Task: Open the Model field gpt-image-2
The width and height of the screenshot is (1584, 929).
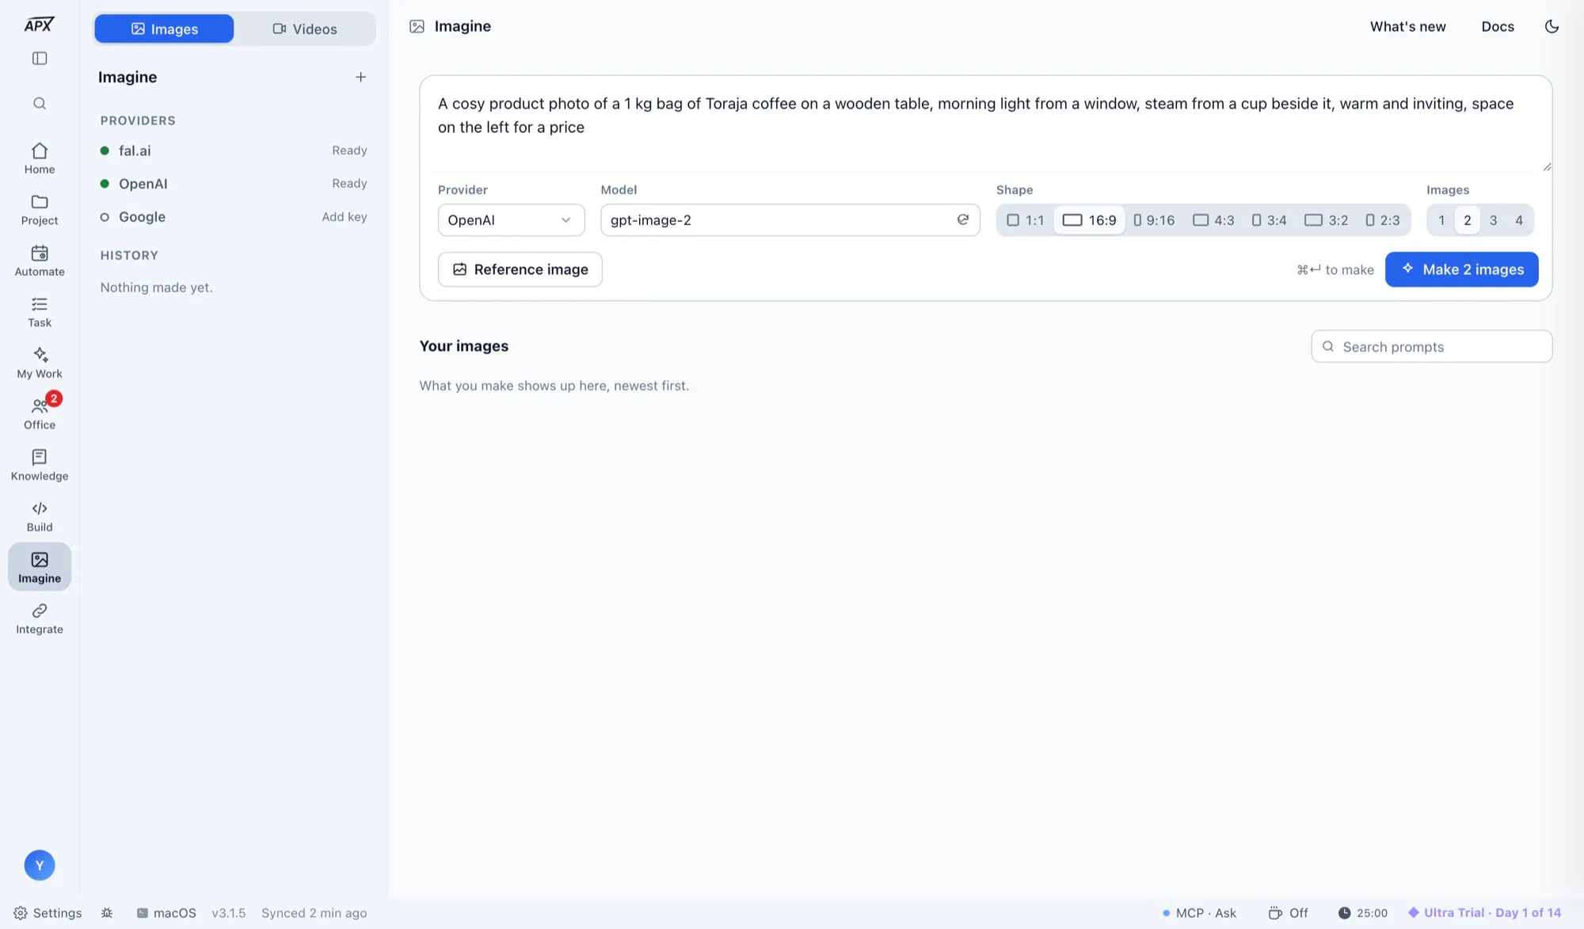Action: tap(790, 220)
